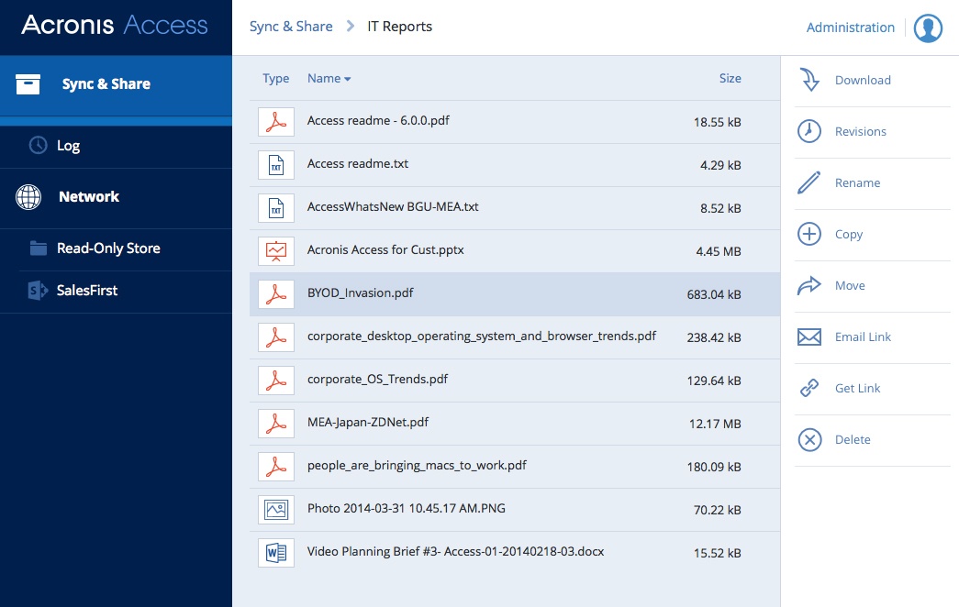This screenshot has width=959, height=607.
Task: Click the Copy plus-circle icon
Action: tap(809, 234)
